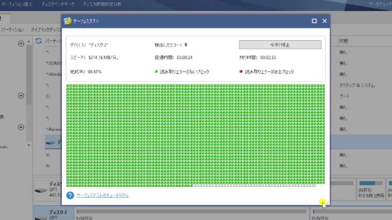Select the ブータブルメディア option top right
392x220 pixels.
(380, 4)
